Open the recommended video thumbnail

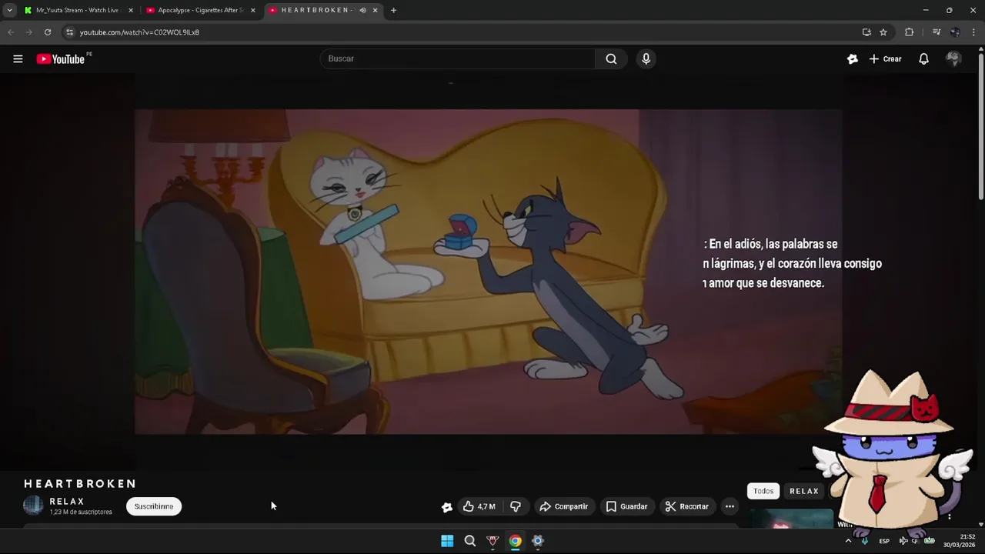[x=791, y=519]
